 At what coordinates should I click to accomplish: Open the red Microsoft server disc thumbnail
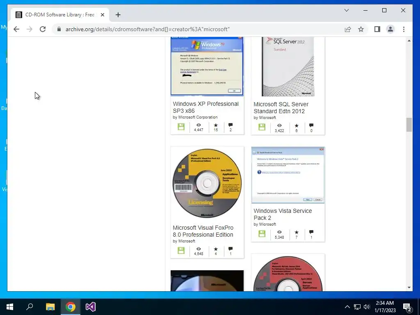288,274
